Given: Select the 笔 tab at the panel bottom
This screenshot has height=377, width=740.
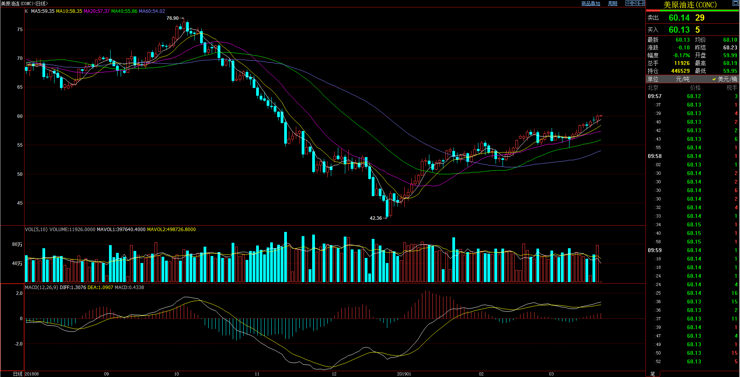Looking at the screenshot, I should [653, 374].
